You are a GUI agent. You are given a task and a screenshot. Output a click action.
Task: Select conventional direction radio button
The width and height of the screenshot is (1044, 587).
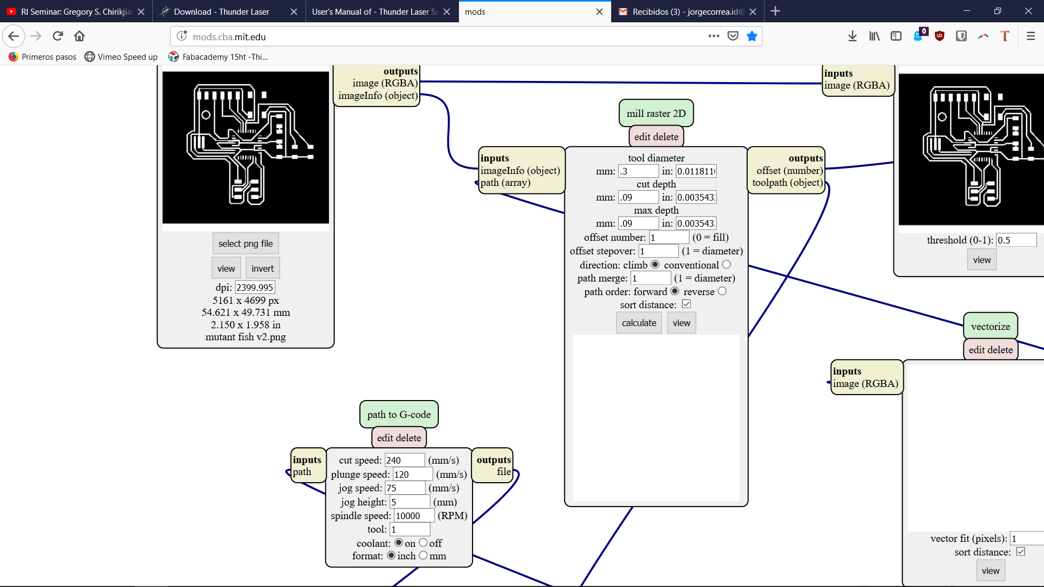click(x=726, y=265)
